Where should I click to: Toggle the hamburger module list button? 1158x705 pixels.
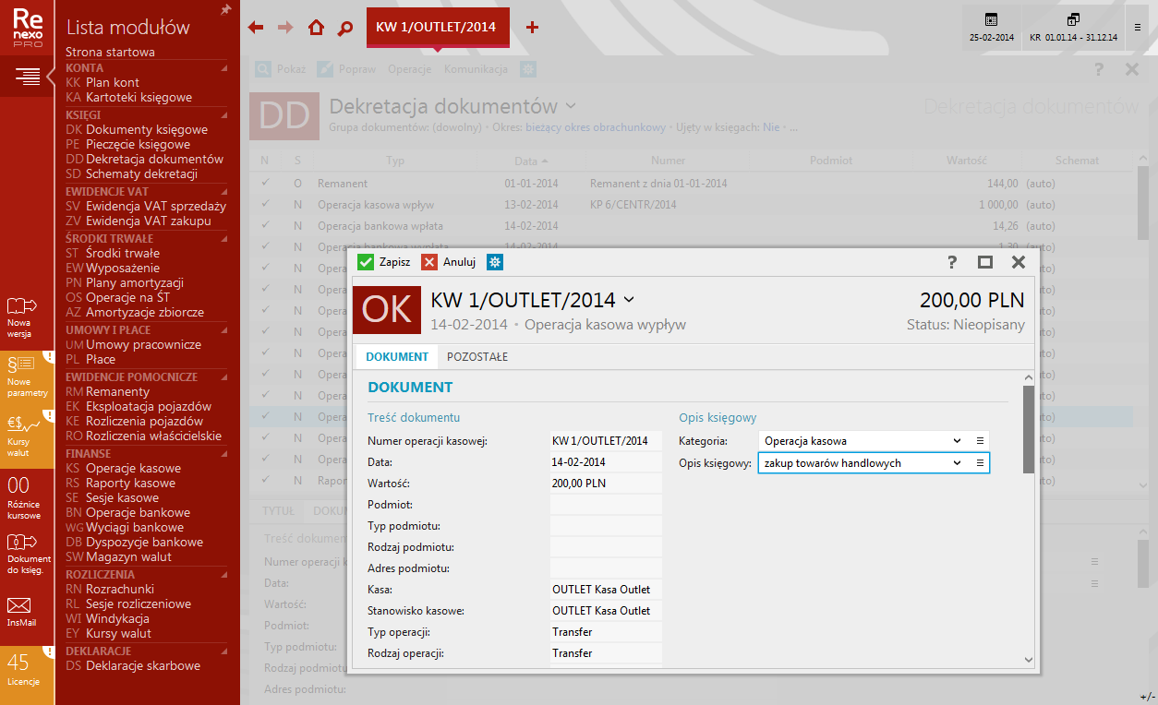28,77
